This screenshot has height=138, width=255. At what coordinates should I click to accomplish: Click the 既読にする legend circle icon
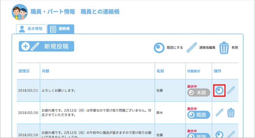159,48
